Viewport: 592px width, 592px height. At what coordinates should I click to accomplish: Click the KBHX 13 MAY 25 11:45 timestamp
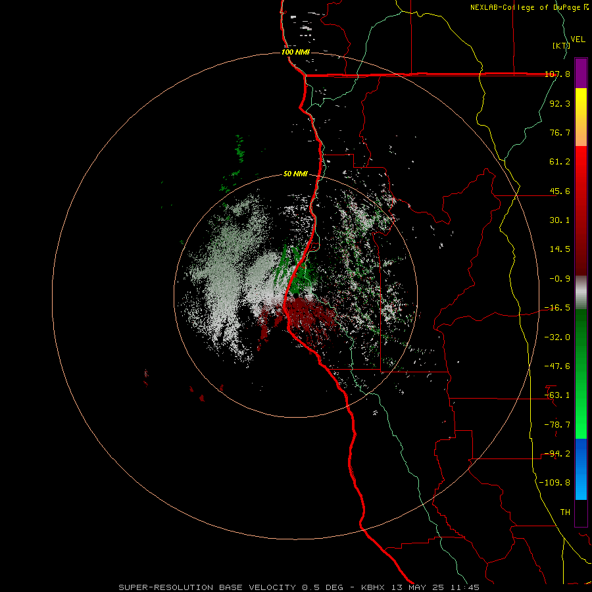click(420, 587)
